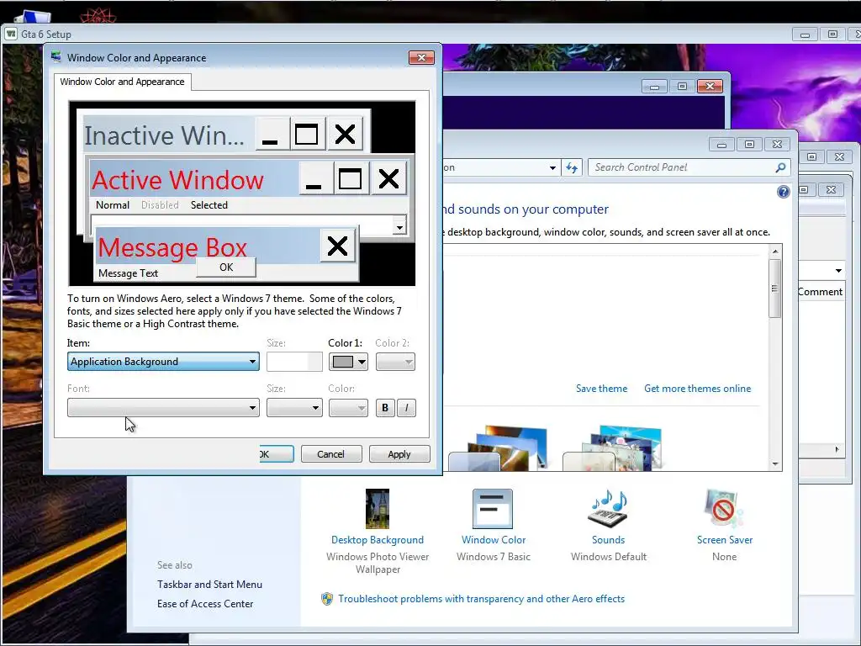Select the Window Color and Appearance tab
The image size is (861, 646).
pos(122,82)
